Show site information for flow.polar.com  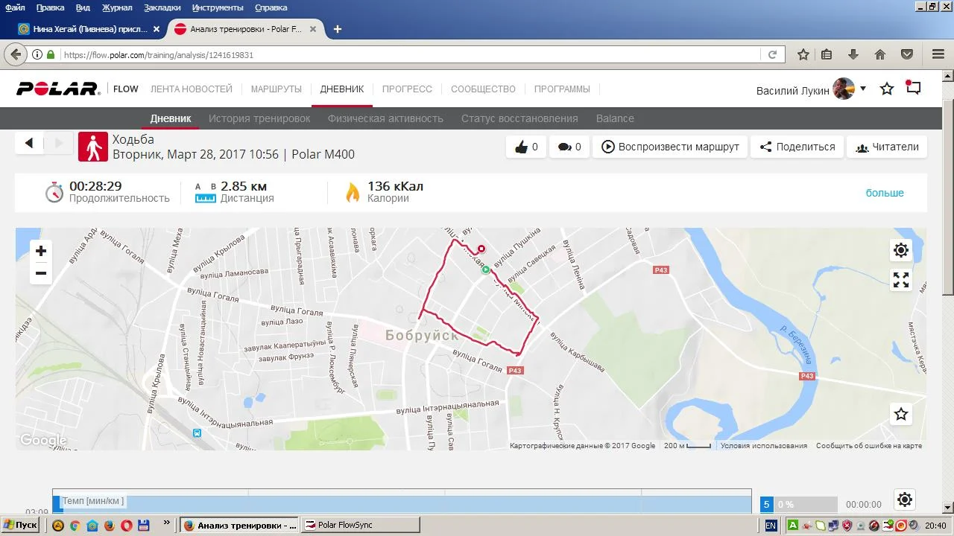click(37, 54)
